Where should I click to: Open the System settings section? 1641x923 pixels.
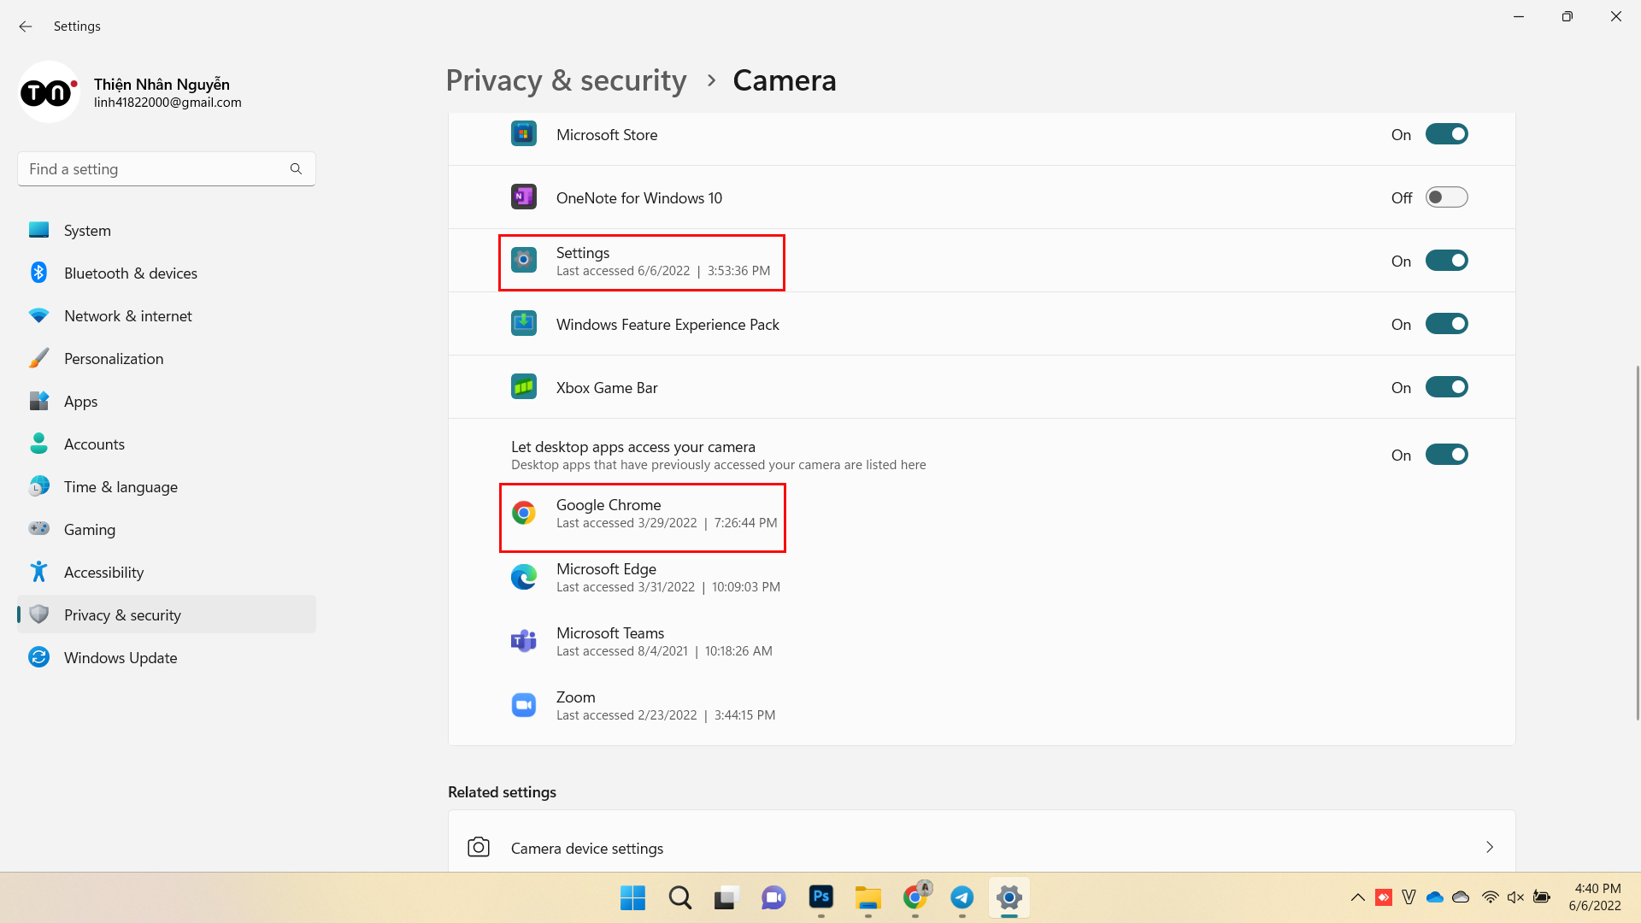[86, 230]
